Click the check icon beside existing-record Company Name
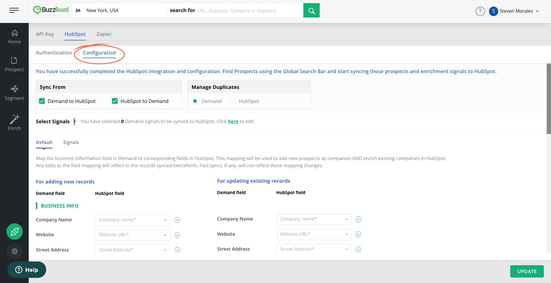The width and height of the screenshot is (551, 283). (x=358, y=219)
